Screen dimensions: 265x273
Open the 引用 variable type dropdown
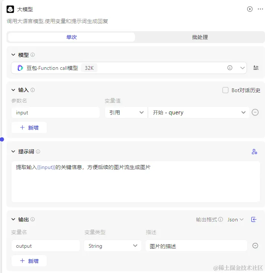point(126,113)
